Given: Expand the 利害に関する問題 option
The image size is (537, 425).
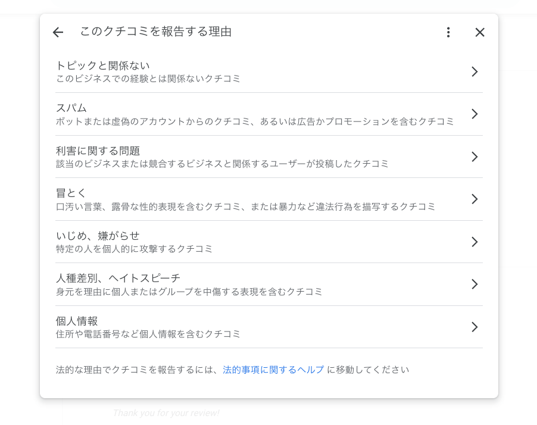Looking at the screenshot, I should (474, 157).
